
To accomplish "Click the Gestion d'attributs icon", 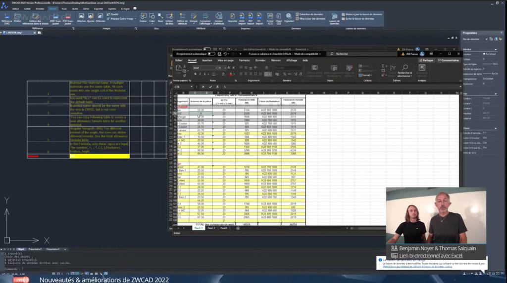I will pyautogui.click(x=219, y=19).
